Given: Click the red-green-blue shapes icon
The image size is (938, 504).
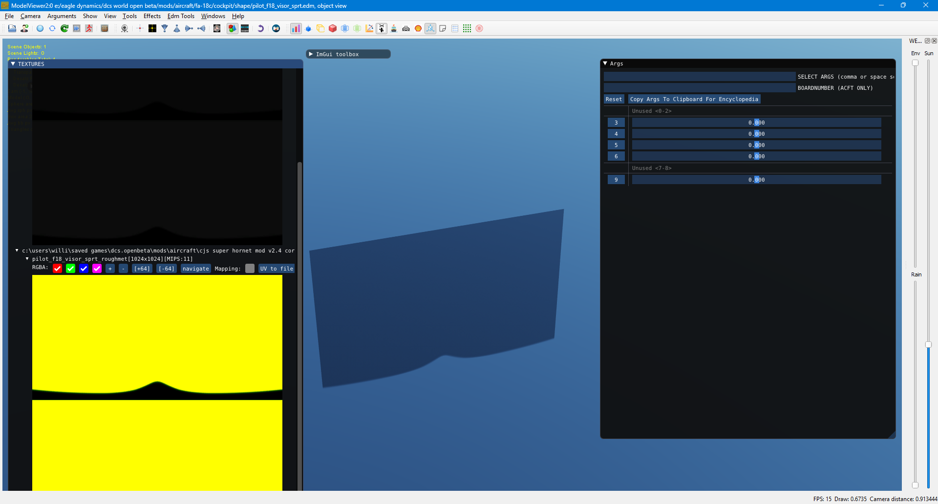Looking at the screenshot, I should 233,28.
